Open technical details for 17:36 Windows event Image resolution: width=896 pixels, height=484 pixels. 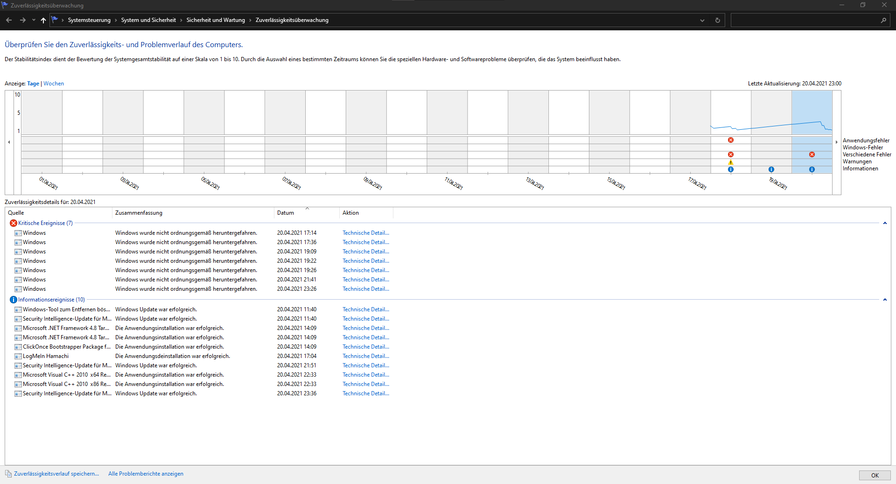point(365,242)
